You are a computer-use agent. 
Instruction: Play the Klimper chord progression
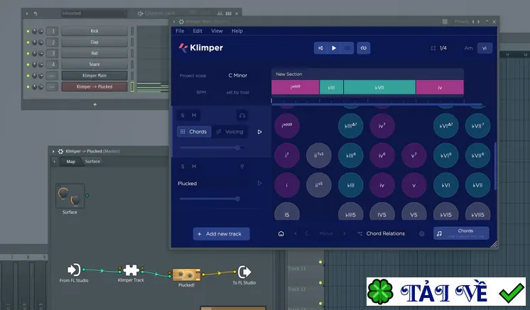(334, 48)
